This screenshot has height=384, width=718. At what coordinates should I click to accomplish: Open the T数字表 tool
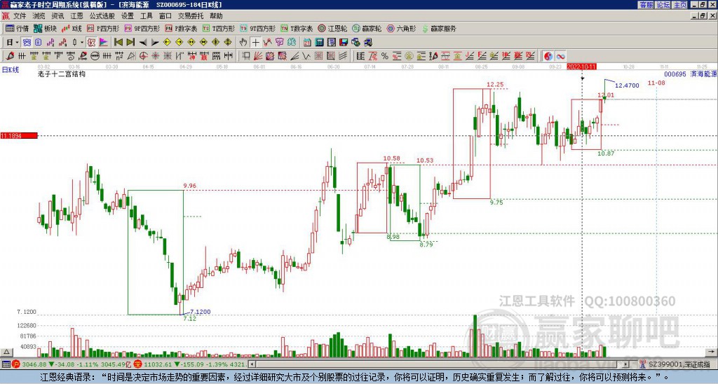tap(297, 28)
